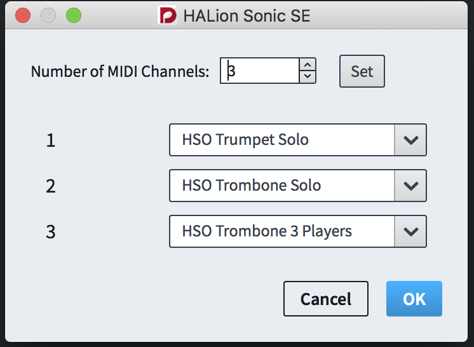Click the Number of MIDI Channels field
Viewport: 474px width, 347px height.
[x=260, y=71]
